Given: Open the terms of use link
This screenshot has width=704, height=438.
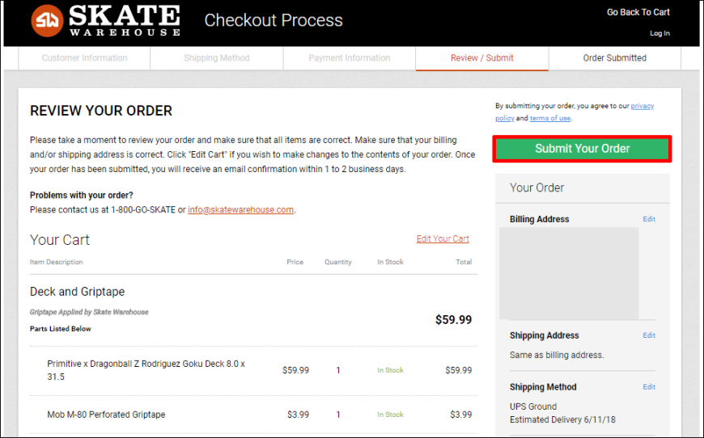Looking at the screenshot, I should 550,118.
